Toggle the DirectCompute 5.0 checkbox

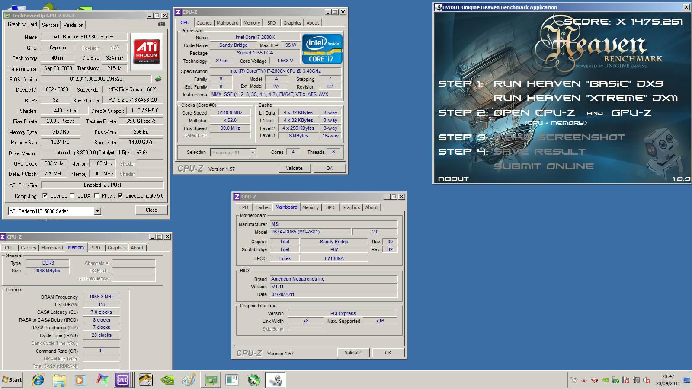tap(120, 196)
